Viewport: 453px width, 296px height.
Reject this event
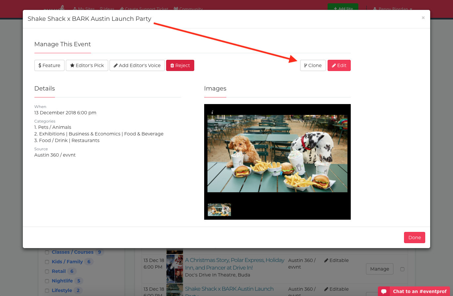click(180, 65)
